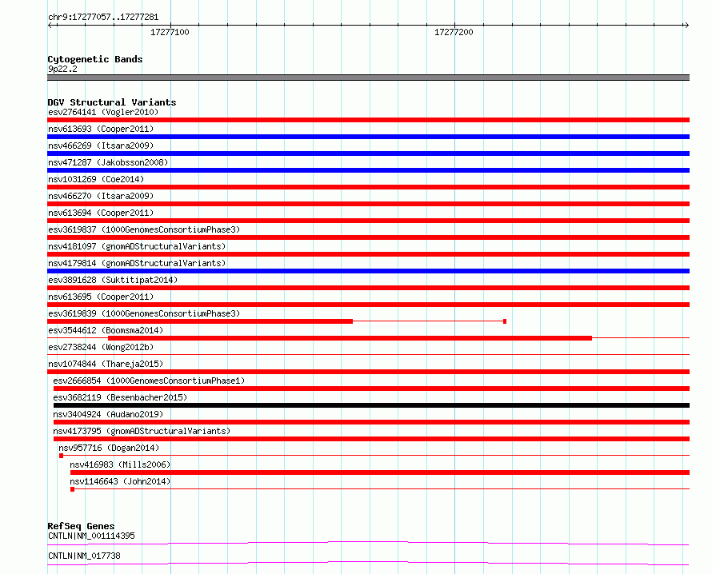Click the thick red segment of esv3619839
The image size is (712, 574).
[x=200, y=321]
